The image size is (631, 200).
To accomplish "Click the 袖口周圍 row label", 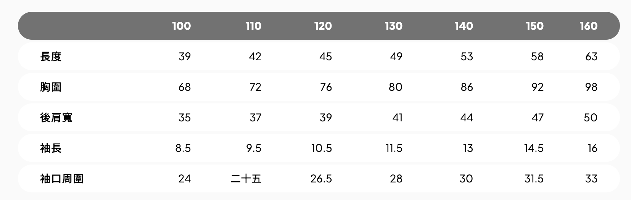I will click(x=61, y=179).
